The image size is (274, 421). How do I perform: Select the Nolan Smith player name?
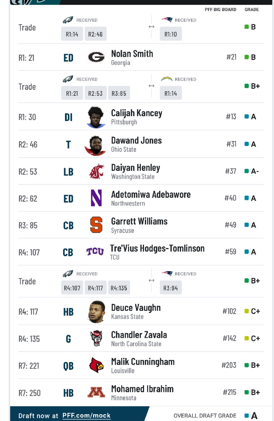tap(132, 54)
